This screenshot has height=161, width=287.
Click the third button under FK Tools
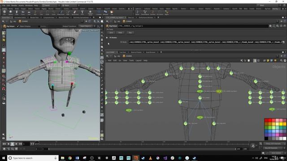(130, 33)
